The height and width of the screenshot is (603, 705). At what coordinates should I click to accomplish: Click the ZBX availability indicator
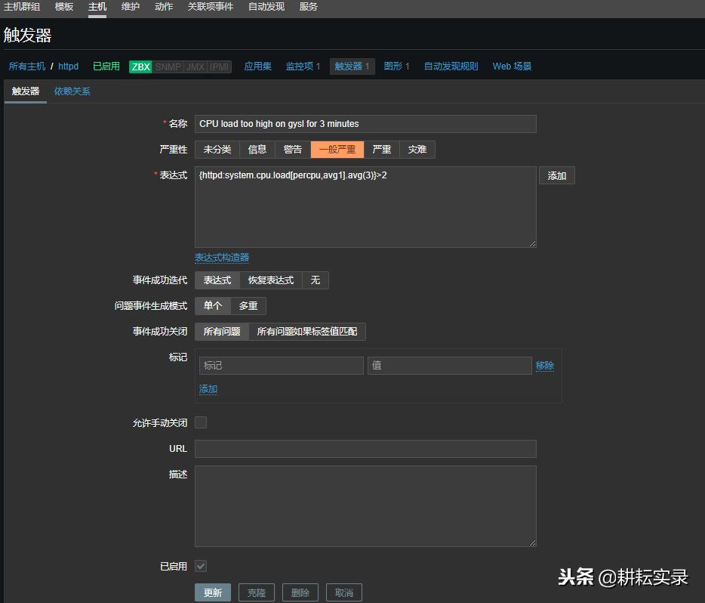140,66
